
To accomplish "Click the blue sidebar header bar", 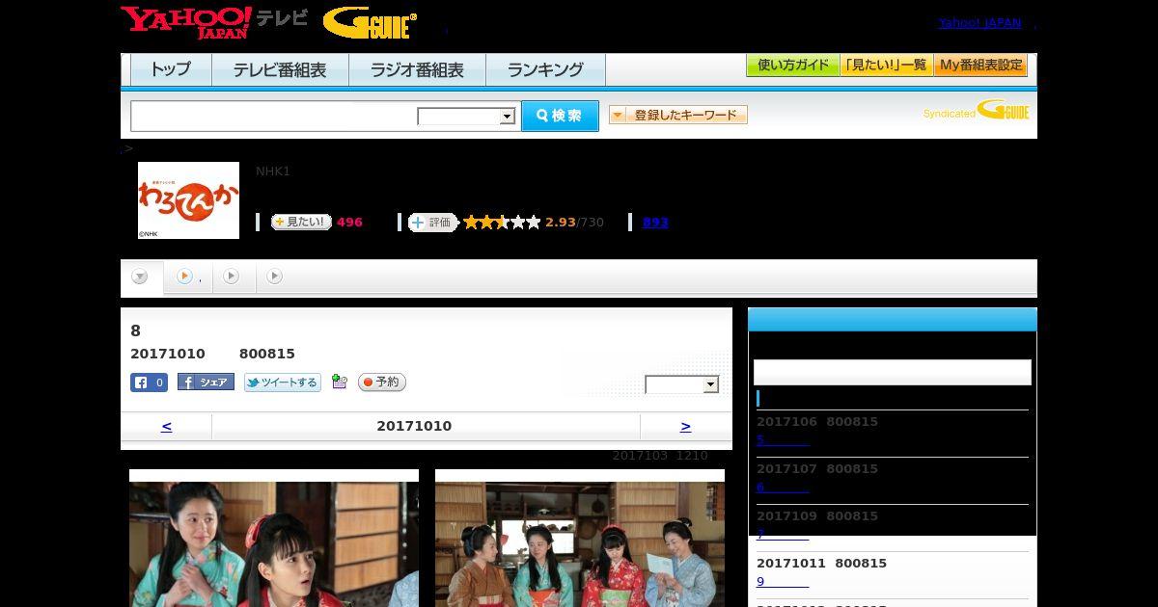I will (893, 320).
